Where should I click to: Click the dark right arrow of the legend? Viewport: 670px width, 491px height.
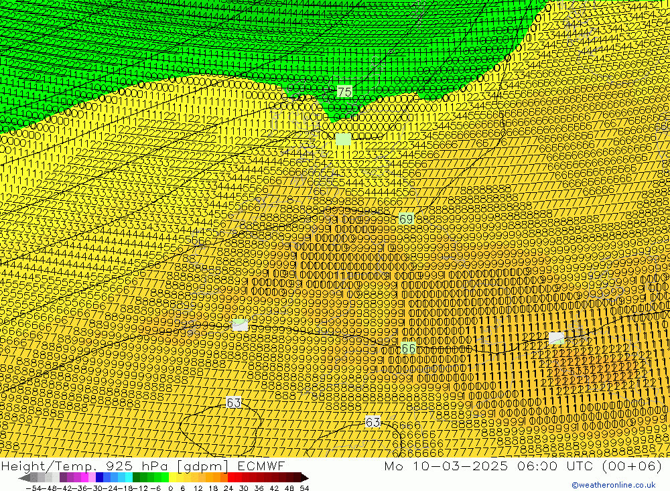click(305, 478)
